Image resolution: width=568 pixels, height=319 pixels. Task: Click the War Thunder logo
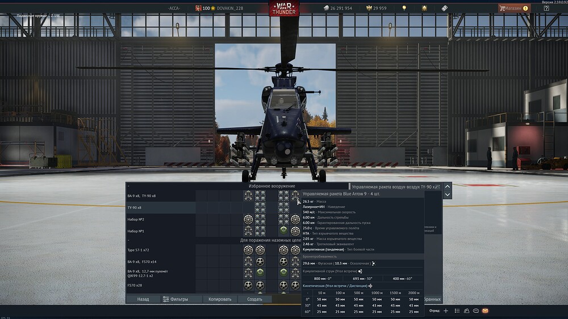(x=284, y=8)
